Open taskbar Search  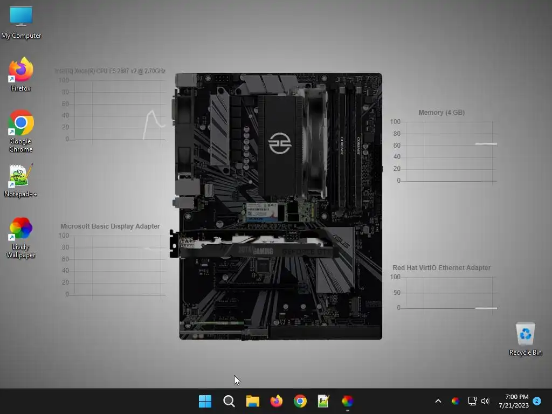point(229,401)
